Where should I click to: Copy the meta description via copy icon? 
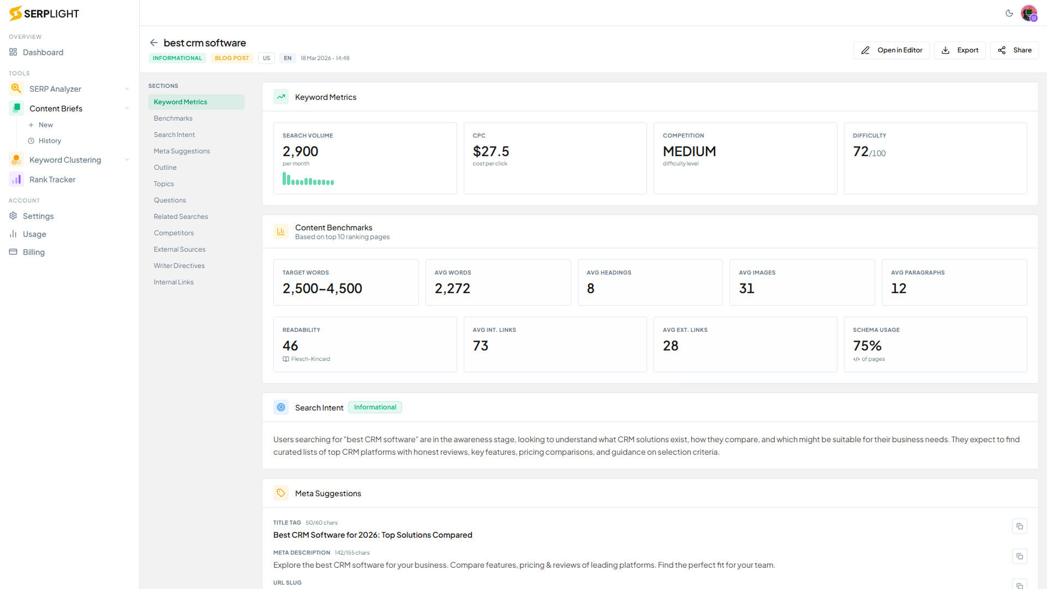click(1019, 556)
